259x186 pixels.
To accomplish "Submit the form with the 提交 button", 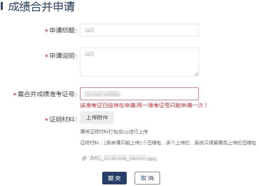I will click(x=114, y=178).
